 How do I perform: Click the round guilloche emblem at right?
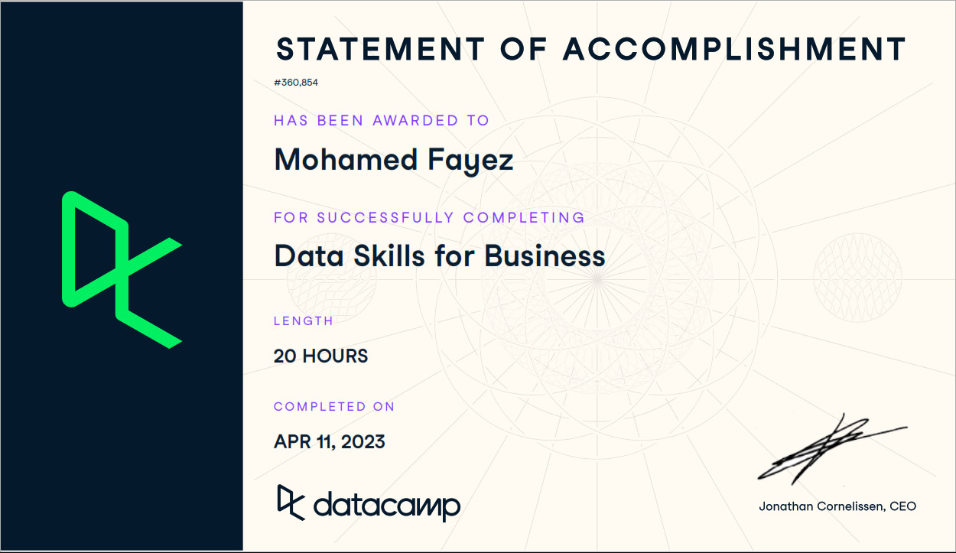tap(857, 269)
